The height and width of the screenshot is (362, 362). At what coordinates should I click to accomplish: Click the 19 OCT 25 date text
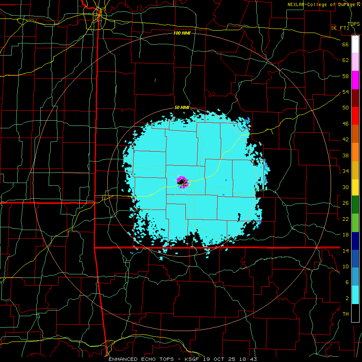pyautogui.click(x=219, y=359)
